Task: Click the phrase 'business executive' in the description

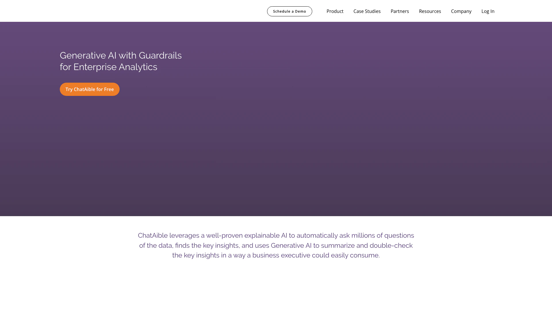Action: pyautogui.click(x=281, y=255)
